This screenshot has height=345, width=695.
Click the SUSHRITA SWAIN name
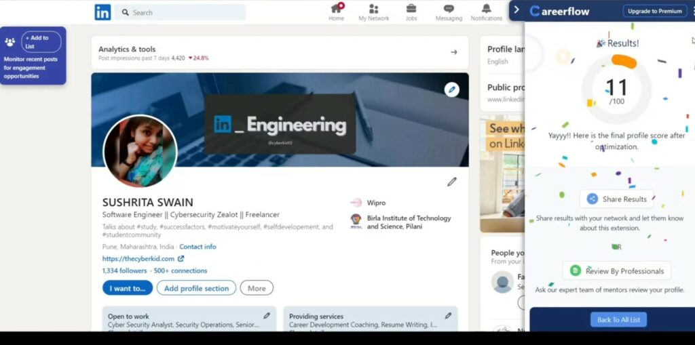click(x=147, y=203)
